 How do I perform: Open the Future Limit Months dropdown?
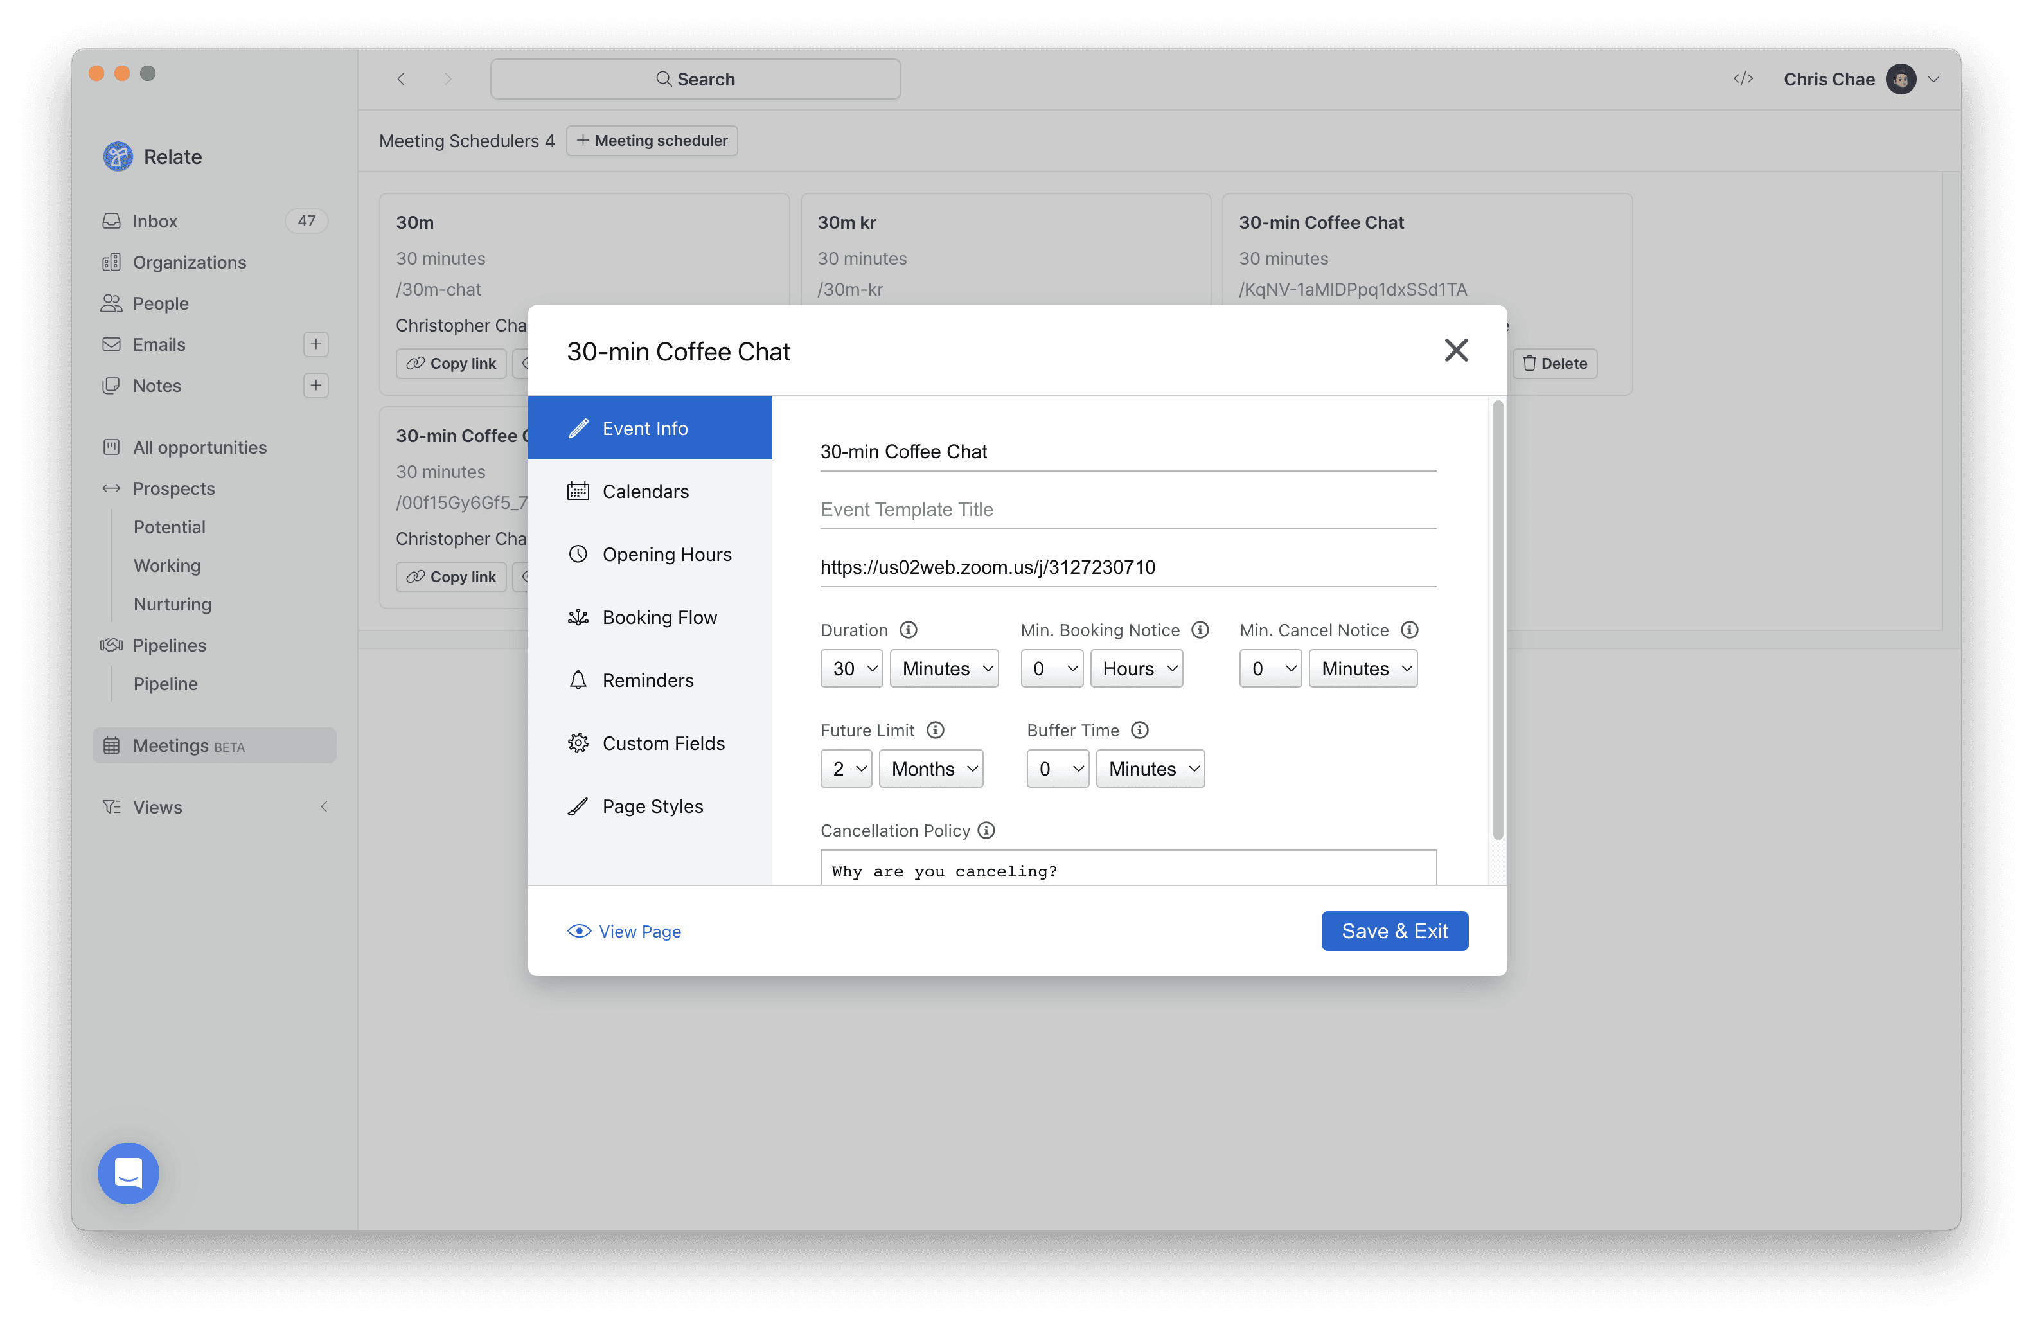931,768
